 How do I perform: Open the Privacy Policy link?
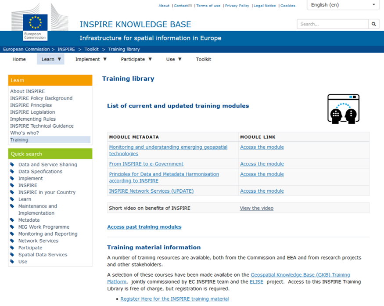[x=237, y=6]
